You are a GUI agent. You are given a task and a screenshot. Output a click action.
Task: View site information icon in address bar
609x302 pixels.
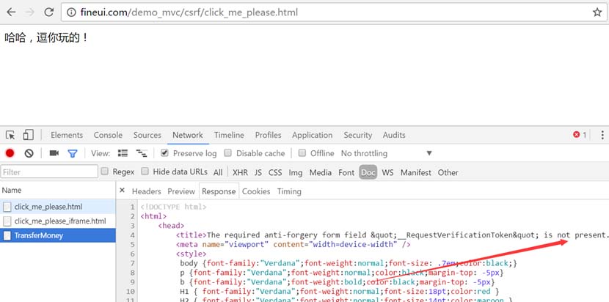coord(71,12)
